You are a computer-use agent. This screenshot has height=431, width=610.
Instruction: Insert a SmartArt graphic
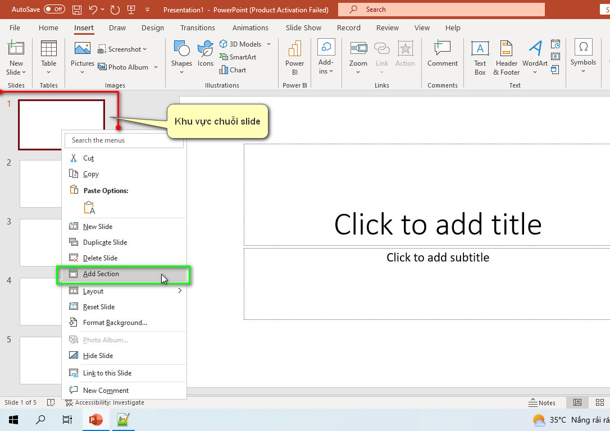coord(238,57)
